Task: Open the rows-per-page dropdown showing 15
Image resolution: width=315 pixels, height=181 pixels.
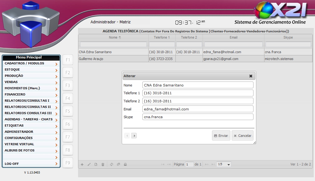Action: (x=224, y=164)
